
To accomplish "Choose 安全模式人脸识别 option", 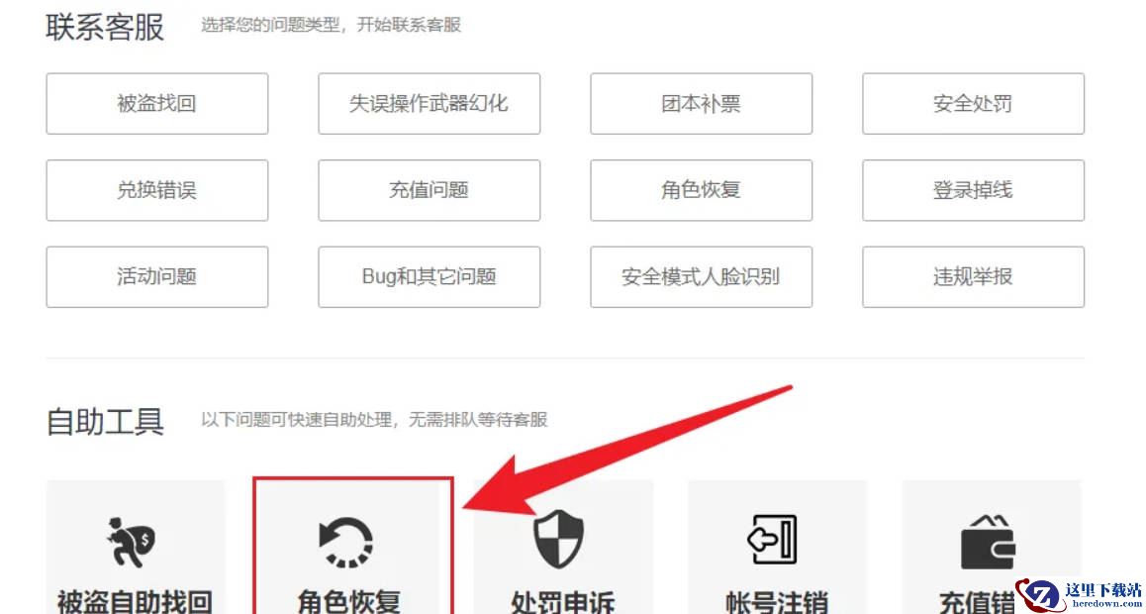I will (x=701, y=277).
